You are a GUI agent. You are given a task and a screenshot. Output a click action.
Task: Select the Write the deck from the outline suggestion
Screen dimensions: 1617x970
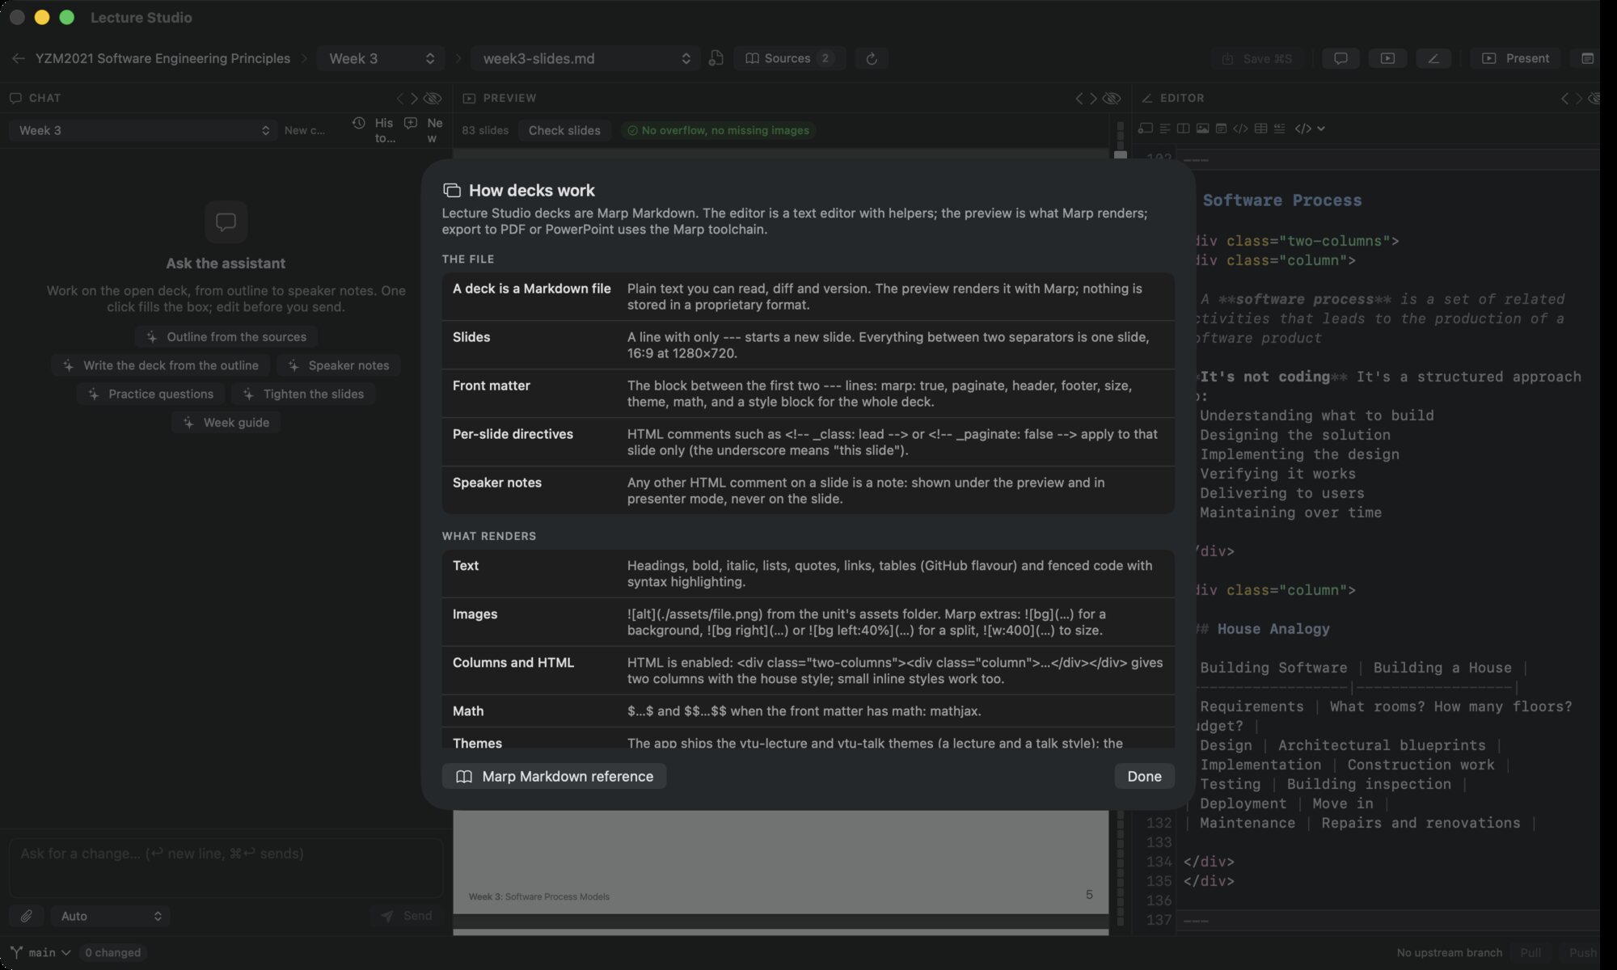point(160,365)
